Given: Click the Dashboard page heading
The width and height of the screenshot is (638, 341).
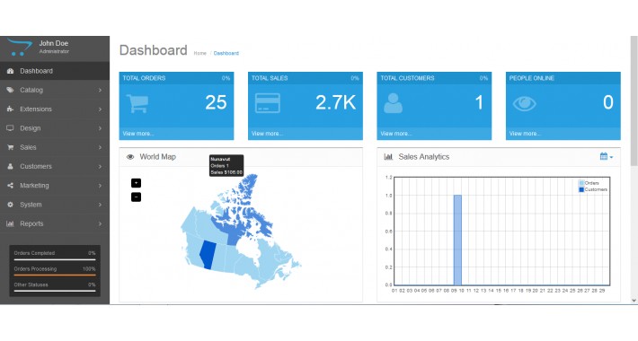Looking at the screenshot, I should pyautogui.click(x=154, y=50).
